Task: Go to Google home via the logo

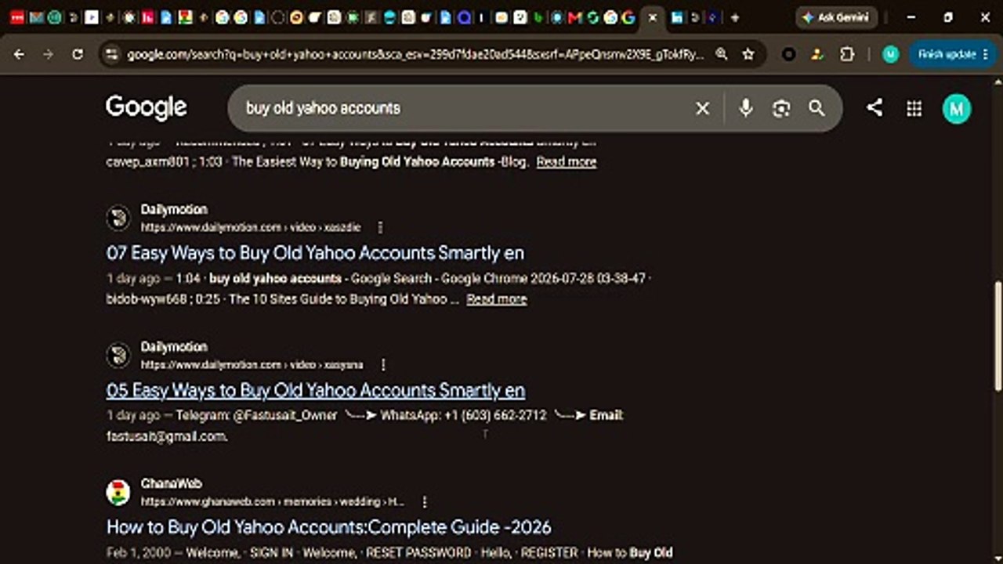Action: (x=147, y=107)
